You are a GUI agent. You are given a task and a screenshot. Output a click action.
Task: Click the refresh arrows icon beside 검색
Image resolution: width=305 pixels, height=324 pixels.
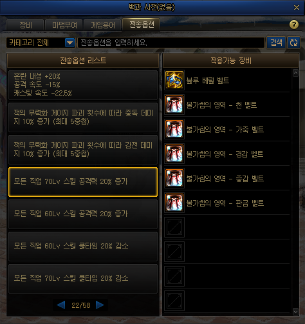click(x=293, y=43)
